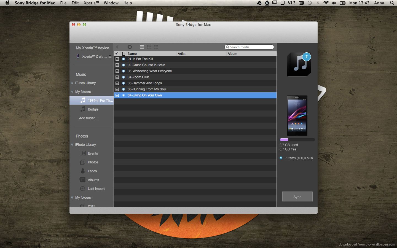Toggle the select-all checkmark column header

pos(117,54)
